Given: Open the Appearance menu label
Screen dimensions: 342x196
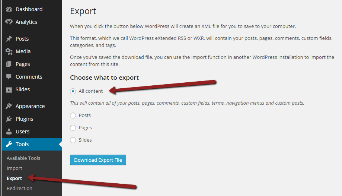Looking at the screenshot, I should (x=30, y=106).
